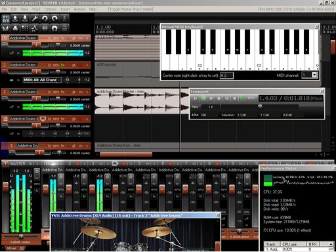Open the View menu

click(x=24, y=9)
